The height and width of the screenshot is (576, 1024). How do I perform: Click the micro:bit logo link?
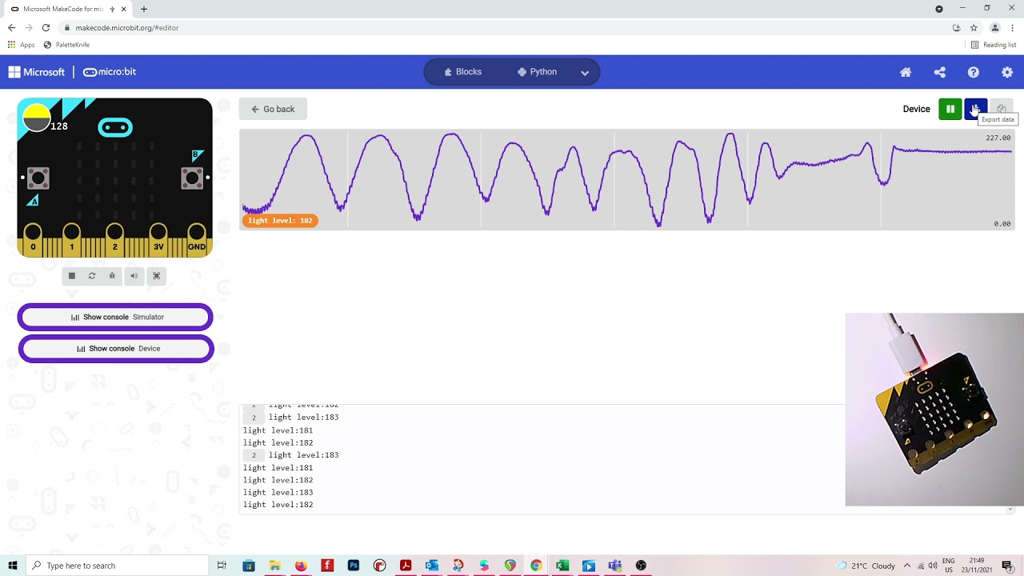pos(110,72)
